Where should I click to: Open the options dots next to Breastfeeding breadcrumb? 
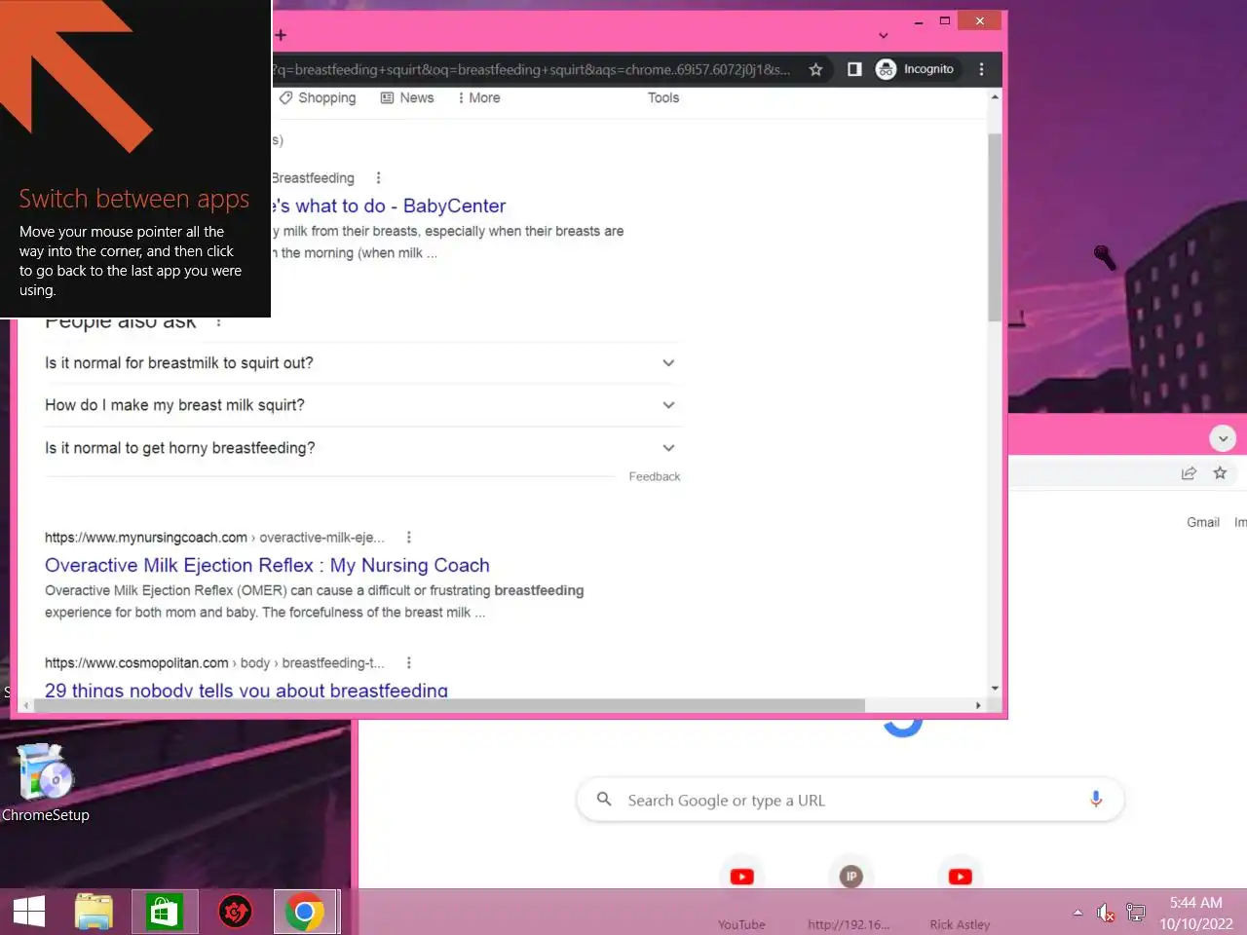click(378, 178)
